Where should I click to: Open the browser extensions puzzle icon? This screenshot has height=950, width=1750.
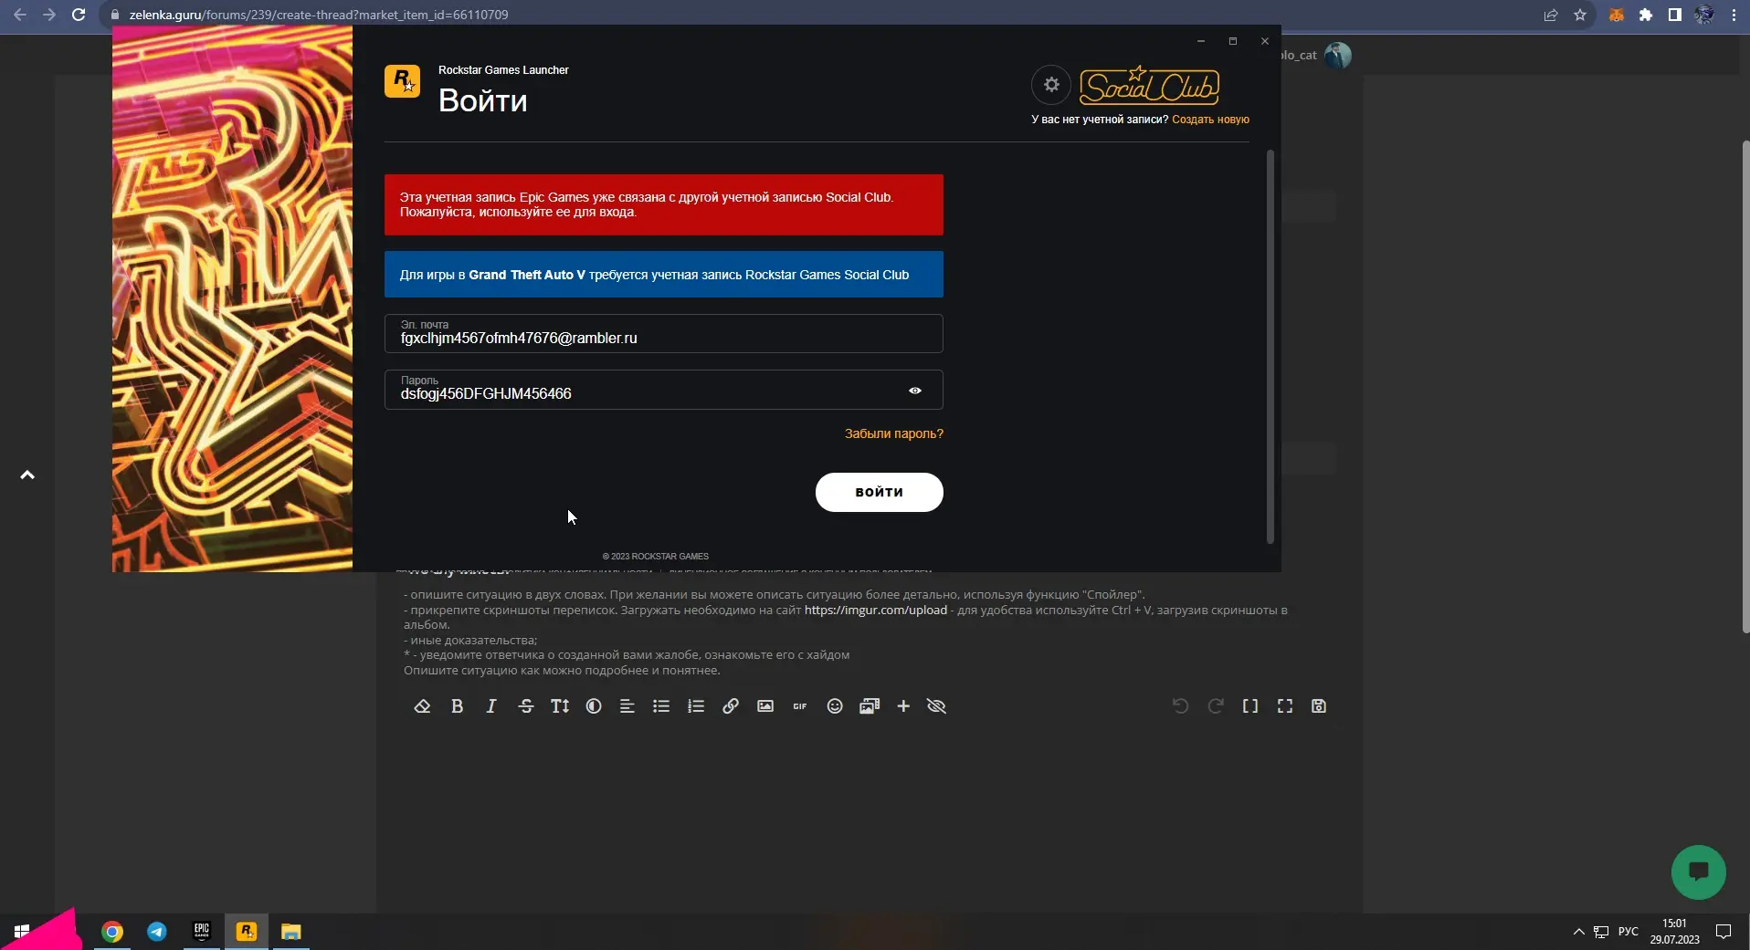pos(1646,15)
